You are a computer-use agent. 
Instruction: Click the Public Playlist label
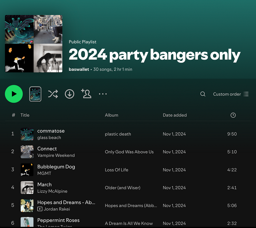click(x=82, y=42)
